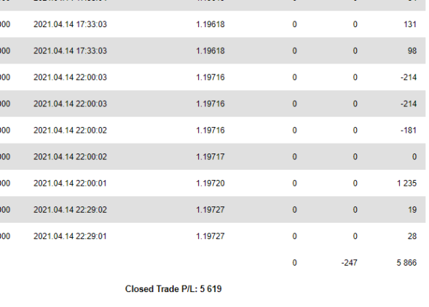Click the commission total 0 in summary row

(x=295, y=263)
